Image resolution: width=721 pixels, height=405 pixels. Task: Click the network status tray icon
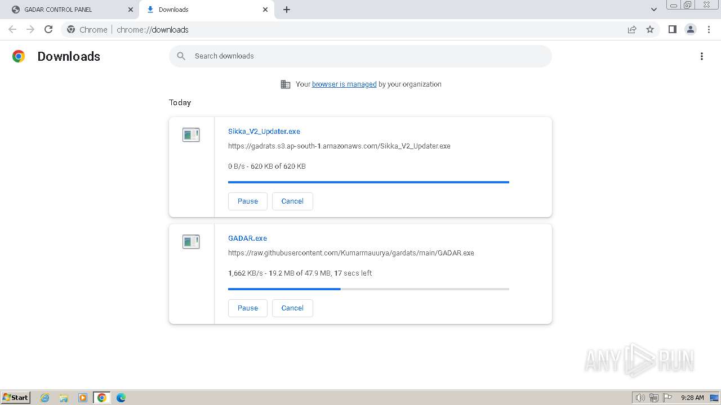pos(654,398)
